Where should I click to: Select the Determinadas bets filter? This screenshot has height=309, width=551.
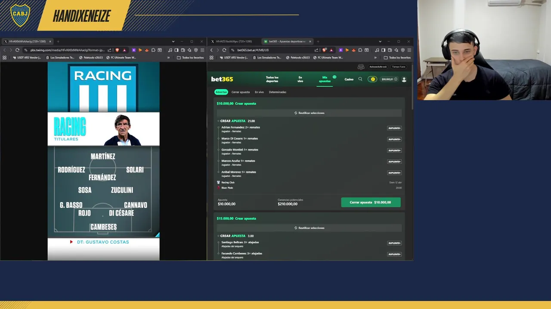(278, 92)
